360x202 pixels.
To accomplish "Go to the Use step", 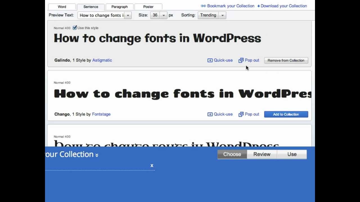I will [292, 154].
